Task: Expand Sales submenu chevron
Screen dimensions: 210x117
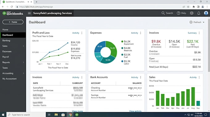Action: (x=23, y=46)
